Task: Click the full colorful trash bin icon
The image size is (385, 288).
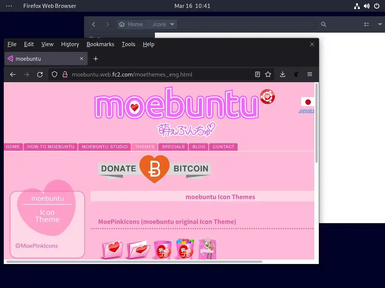Action: click(185, 249)
